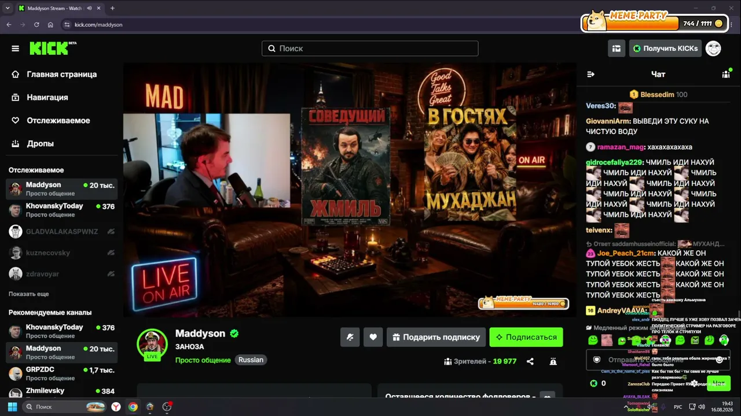Open Yandex Browser from the taskbar
The height and width of the screenshot is (416, 741).
[116, 407]
